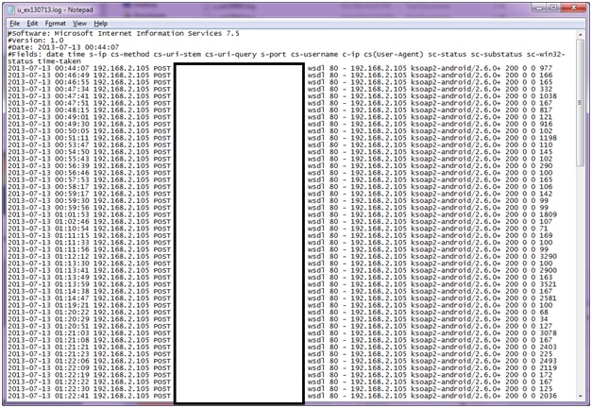
Task: Click the u_ex130713.log window title text
Action: [47, 8]
